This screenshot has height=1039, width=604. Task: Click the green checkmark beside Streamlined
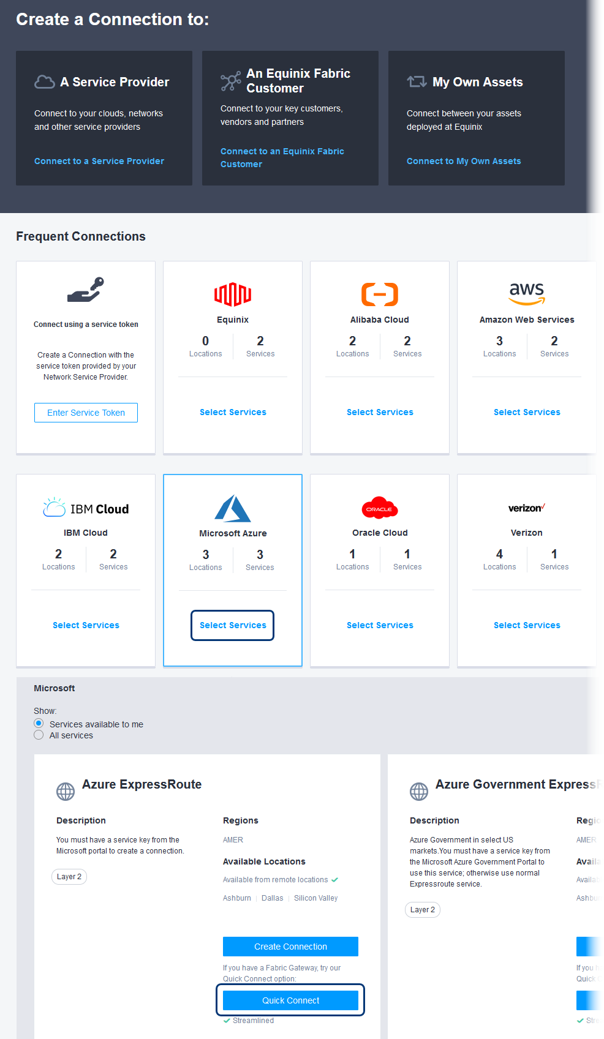(227, 1021)
